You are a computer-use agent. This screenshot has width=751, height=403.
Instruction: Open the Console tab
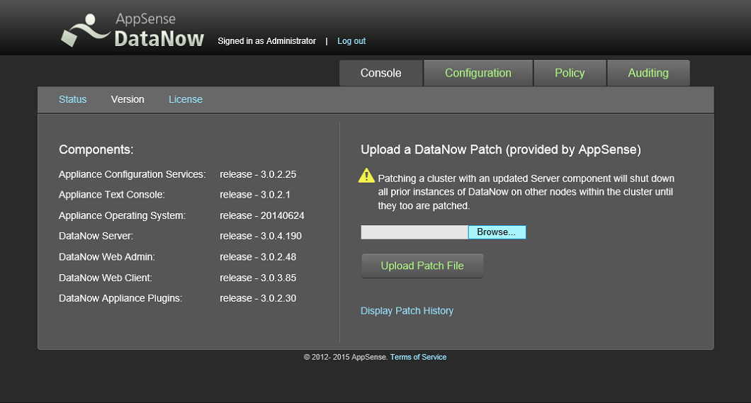[380, 73]
